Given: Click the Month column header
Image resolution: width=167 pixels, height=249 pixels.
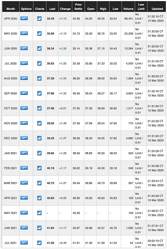Looking at the screenshot, I should coord(11,9).
